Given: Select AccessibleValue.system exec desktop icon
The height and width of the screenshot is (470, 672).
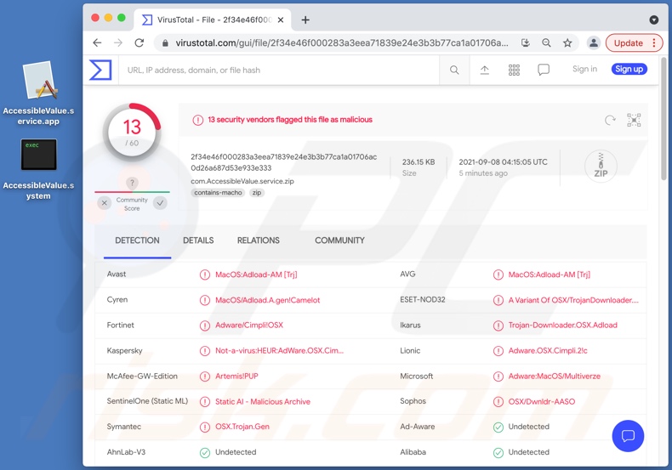Looking at the screenshot, I should (38, 169).
